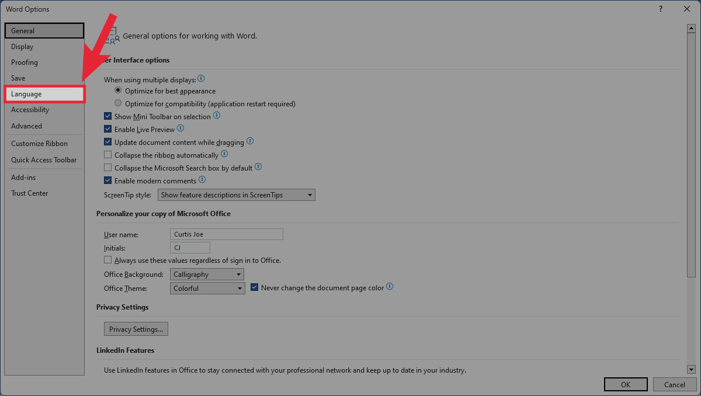This screenshot has width=701, height=396.
Task: Go to Quick Access Toolbar settings
Action: pos(44,160)
